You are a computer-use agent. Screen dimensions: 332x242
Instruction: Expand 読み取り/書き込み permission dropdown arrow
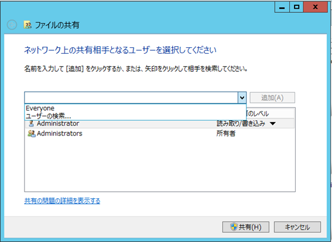(273, 124)
